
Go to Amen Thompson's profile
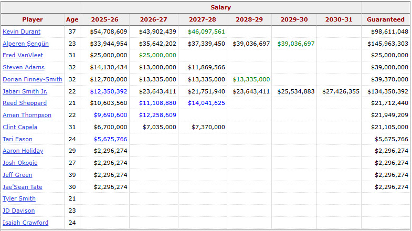(27, 115)
